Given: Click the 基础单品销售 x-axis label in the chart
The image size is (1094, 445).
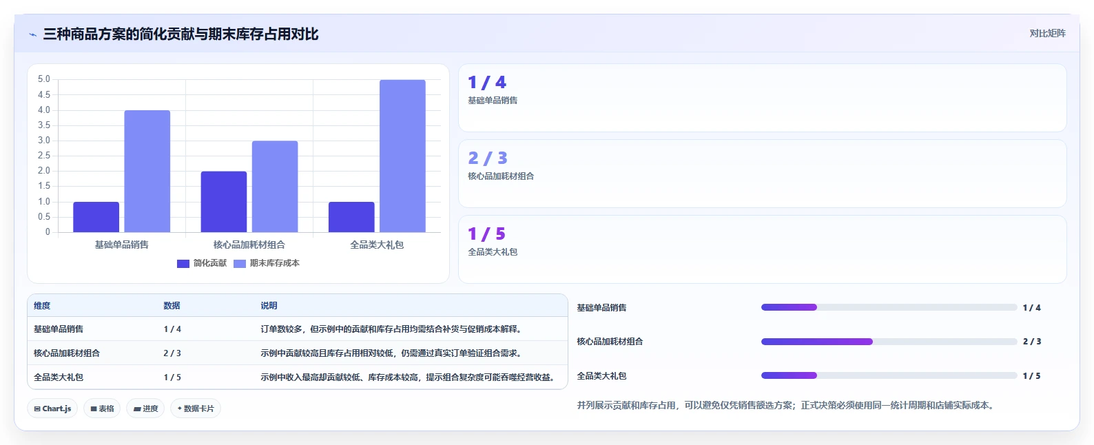Looking at the screenshot, I should (122, 245).
